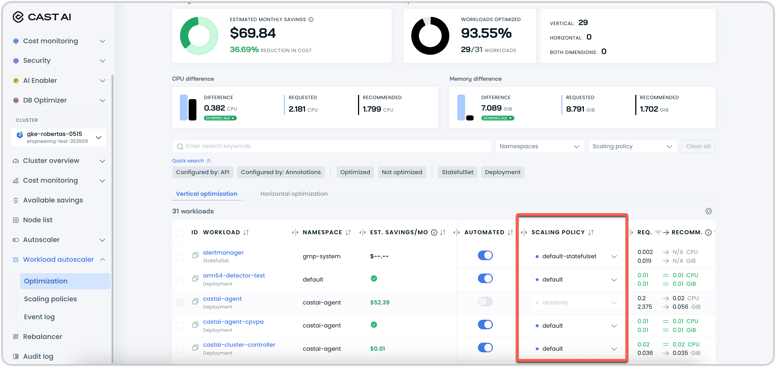Click the CAST AI logo
This screenshot has width=776, height=367.
42,17
